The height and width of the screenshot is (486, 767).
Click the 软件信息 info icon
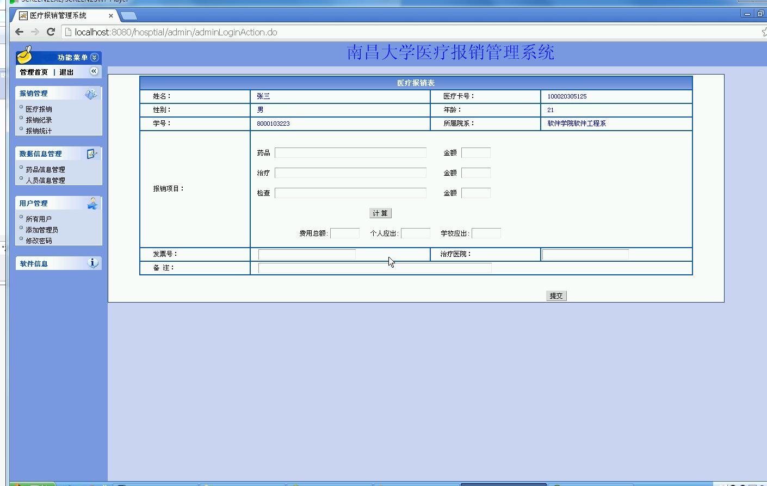93,263
